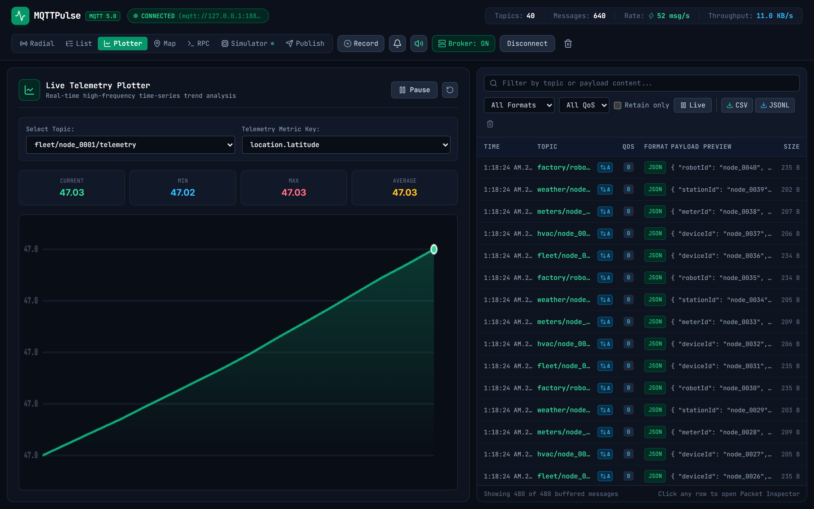814x509 pixels.
Task: Click the Live Telemetry Plotter chart icon
Action: pos(29,90)
